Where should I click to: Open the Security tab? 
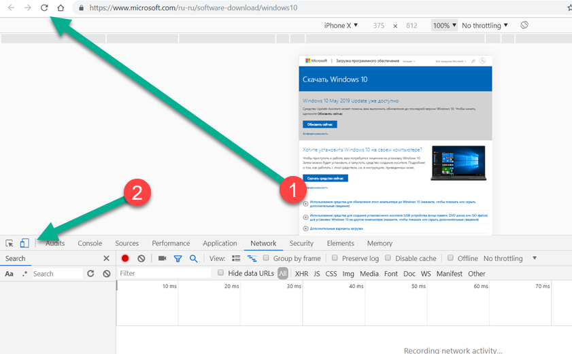tap(301, 243)
